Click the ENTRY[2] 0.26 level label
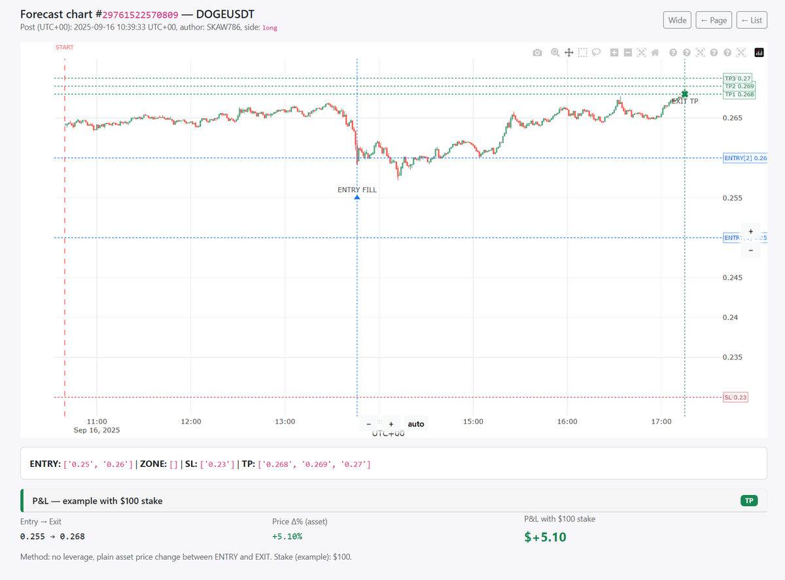The image size is (785, 580). pyautogui.click(x=745, y=158)
